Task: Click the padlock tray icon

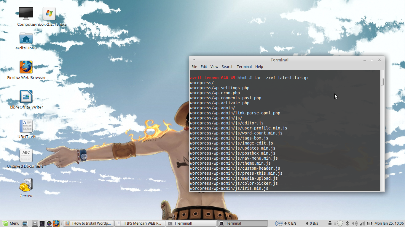Action: (x=330, y=223)
